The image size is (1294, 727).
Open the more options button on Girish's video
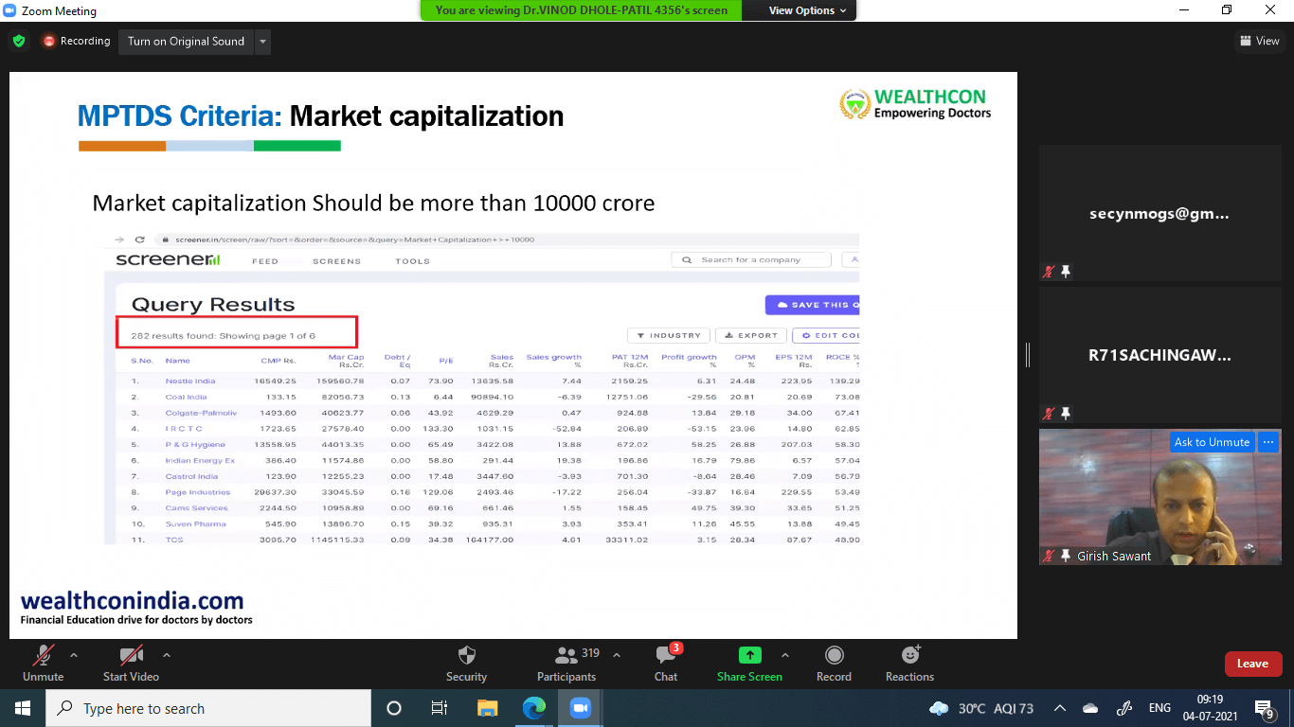click(1267, 442)
